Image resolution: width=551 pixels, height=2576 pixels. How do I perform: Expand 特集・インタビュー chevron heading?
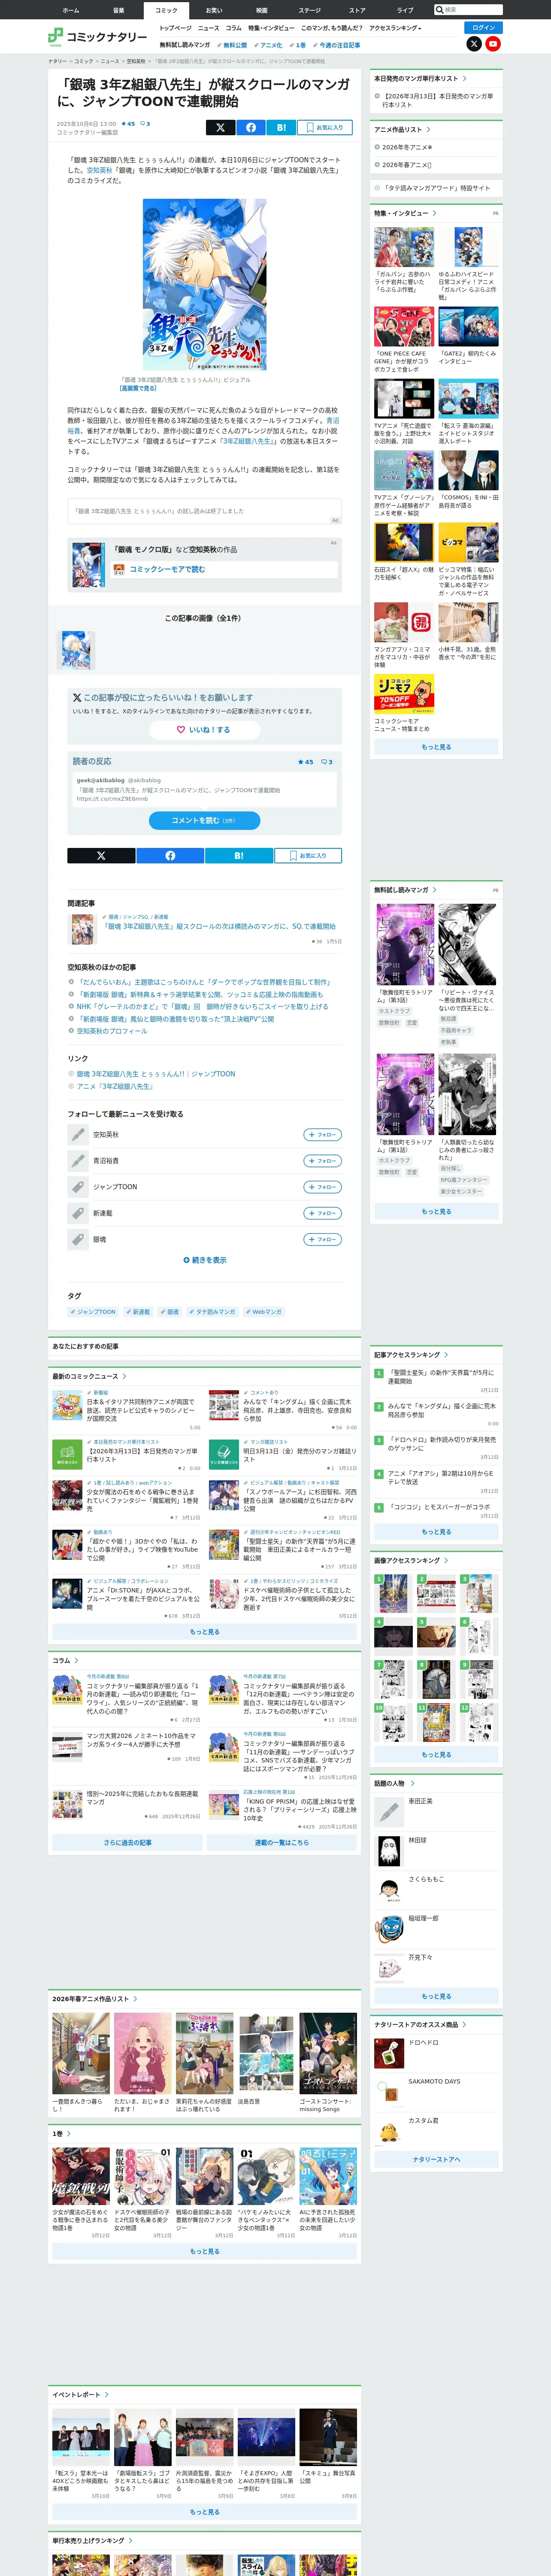[405, 213]
